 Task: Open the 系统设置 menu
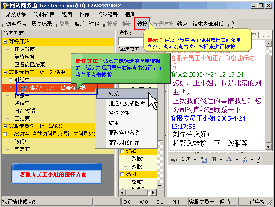(x=107, y=15)
